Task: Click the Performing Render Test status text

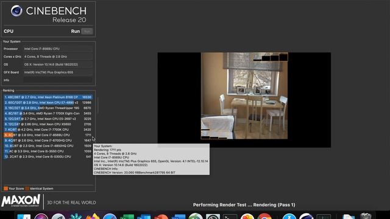Action: [244, 205]
